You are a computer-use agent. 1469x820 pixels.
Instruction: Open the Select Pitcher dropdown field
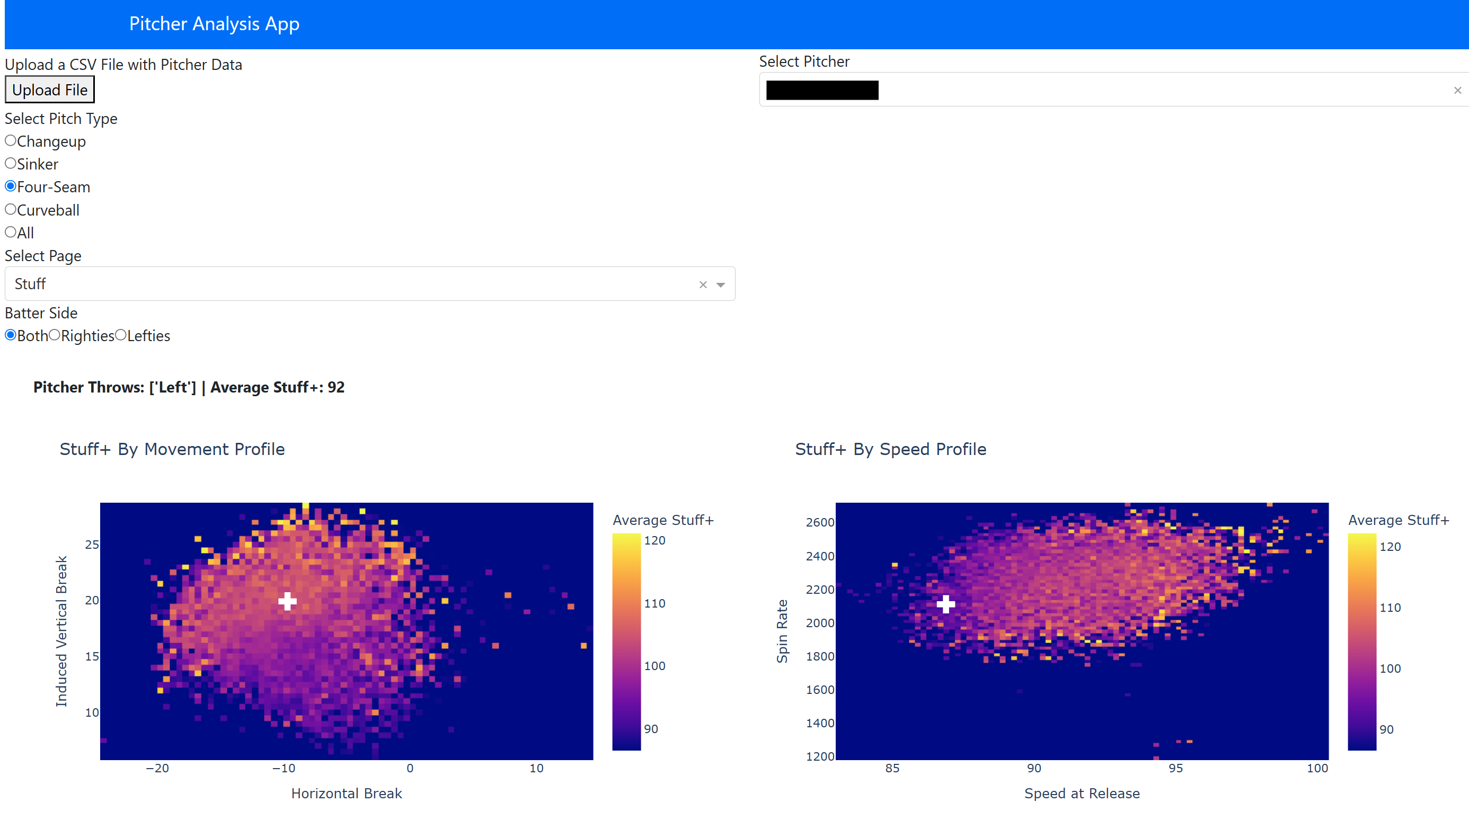(x=1114, y=90)
